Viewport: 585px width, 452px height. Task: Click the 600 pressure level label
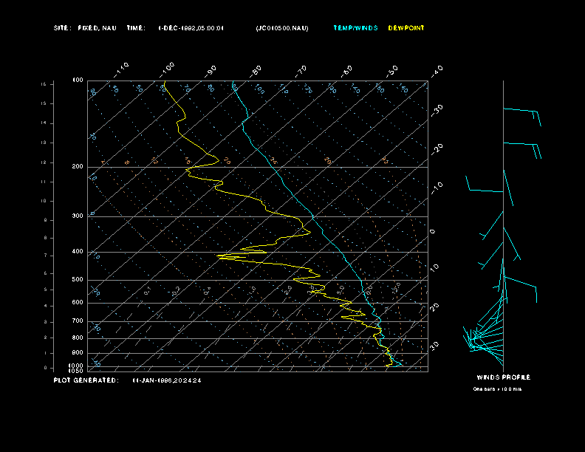(x=78, y=303)
